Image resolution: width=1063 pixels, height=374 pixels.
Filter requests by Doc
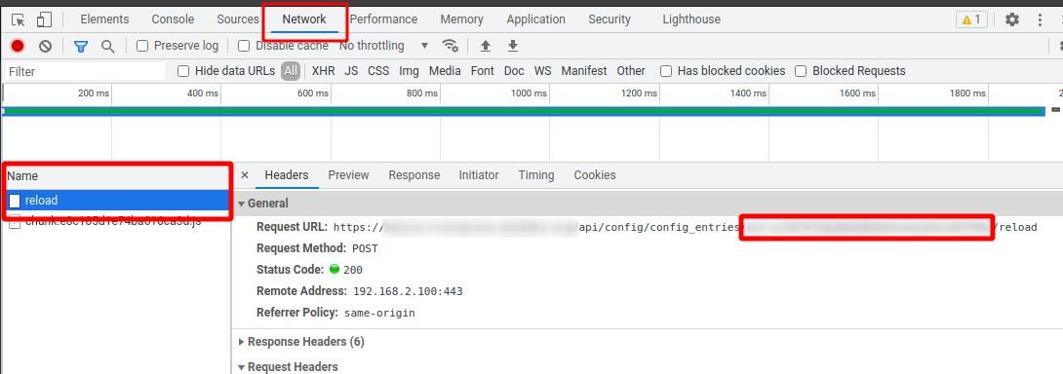coord(514,71)
